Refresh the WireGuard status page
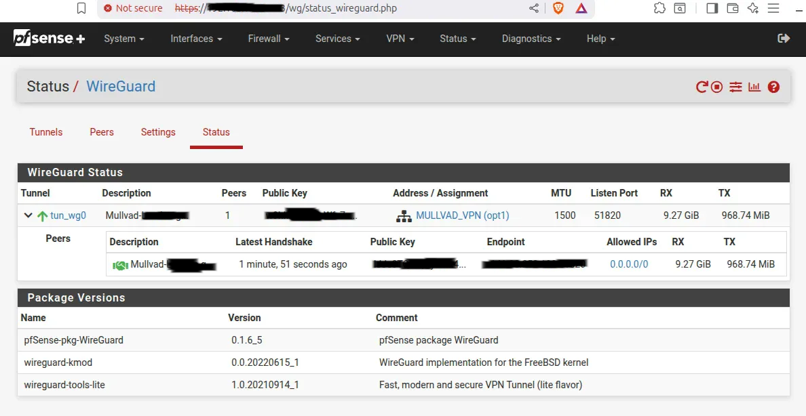This screenshot has height=416, width=806. [702, 87]
